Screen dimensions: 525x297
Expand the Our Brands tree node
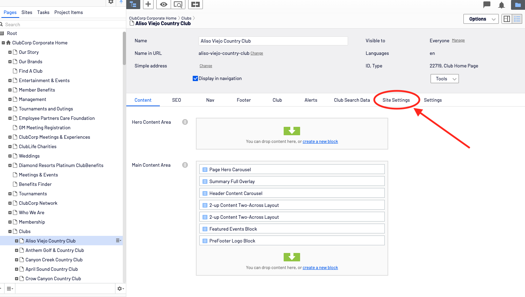10,61
